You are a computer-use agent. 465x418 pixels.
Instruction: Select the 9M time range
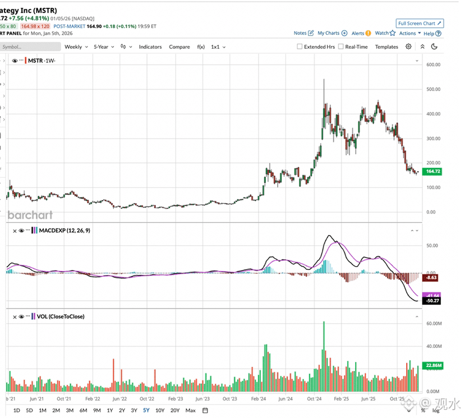[97, 410]
